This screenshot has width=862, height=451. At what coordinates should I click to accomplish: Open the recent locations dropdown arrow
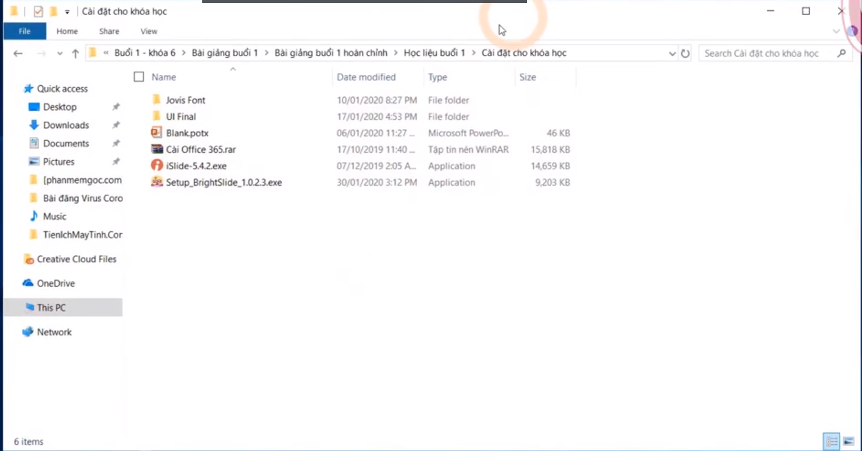tap(60, 54)
